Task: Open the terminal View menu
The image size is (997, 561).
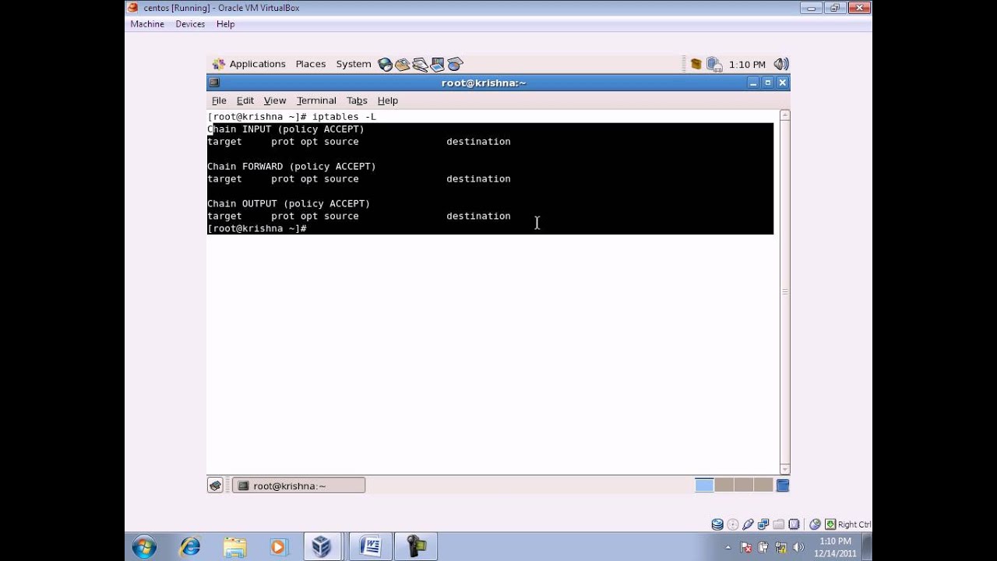Action: [x=275, y=101]
